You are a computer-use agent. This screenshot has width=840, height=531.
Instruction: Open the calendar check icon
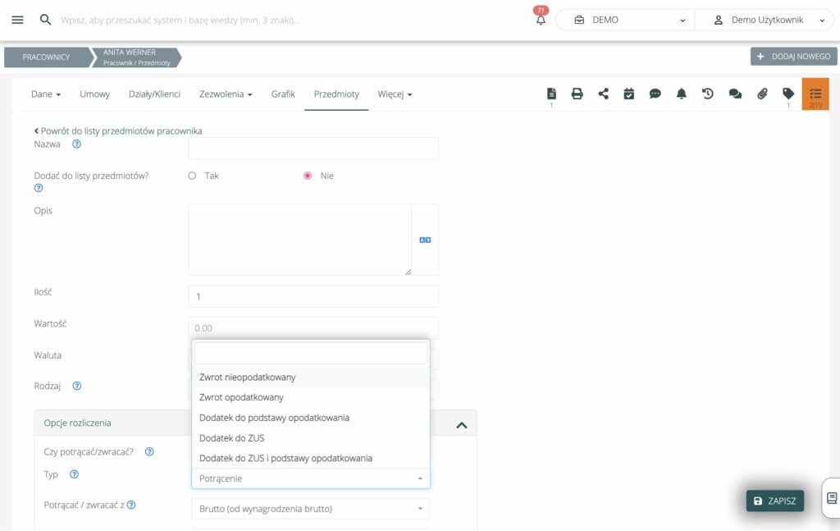click(629, 94)
